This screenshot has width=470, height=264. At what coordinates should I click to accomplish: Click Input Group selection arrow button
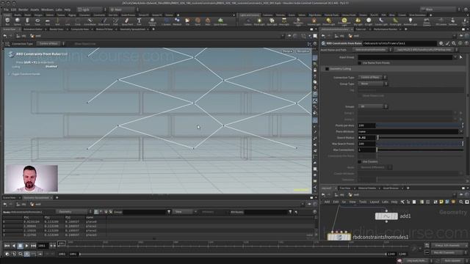(x=461, y=57)
